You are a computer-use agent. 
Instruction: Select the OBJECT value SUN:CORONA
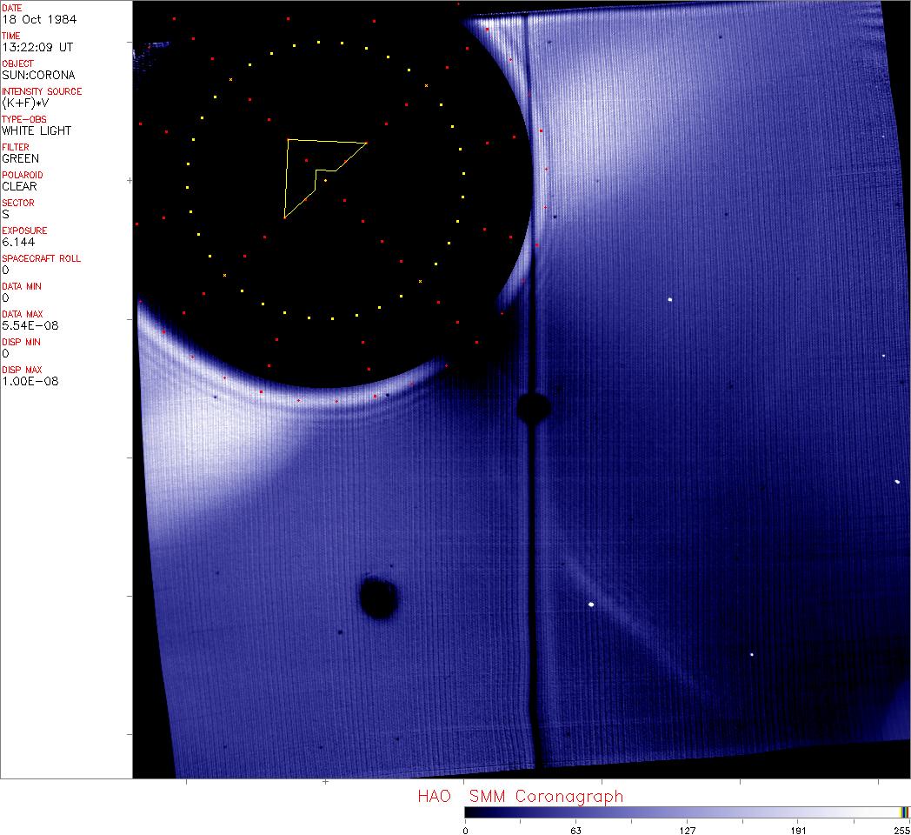point(38,75)
